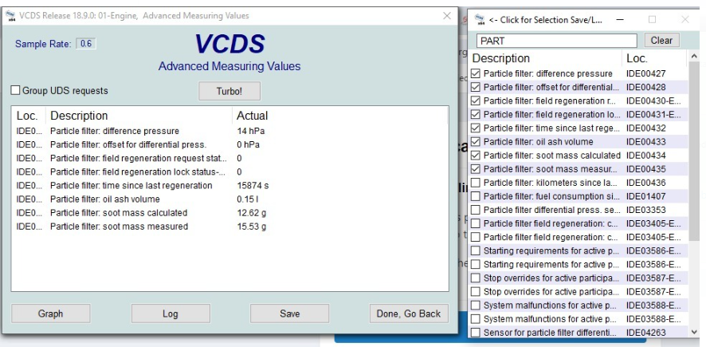
Task: Click the selection list vertical scrollbar thumb
Action: (x=693, y=152)
